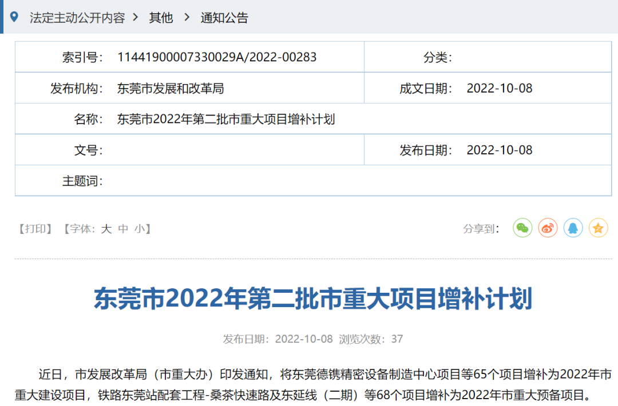This screenshot has width=618, height=406.
Task: Share to QQ via the blue penguin icon
Action: click(x=573, y=228)
